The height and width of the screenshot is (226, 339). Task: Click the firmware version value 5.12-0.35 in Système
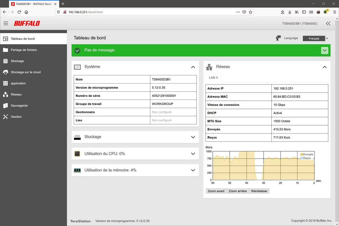(158, 87)
